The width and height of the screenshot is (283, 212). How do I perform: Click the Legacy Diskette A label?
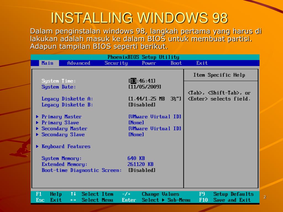[x=67, y=99]
